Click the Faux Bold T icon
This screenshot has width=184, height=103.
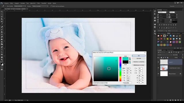click(159, 25)
